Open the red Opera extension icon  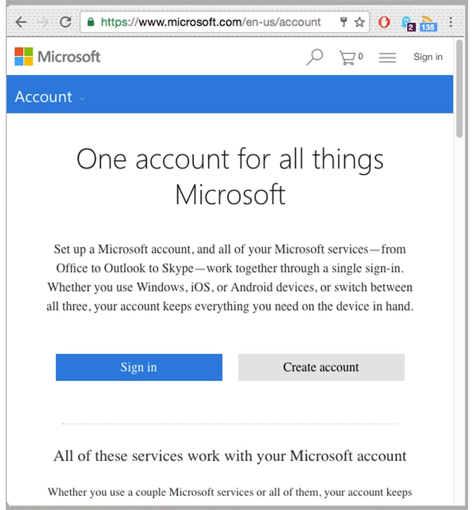384,22
